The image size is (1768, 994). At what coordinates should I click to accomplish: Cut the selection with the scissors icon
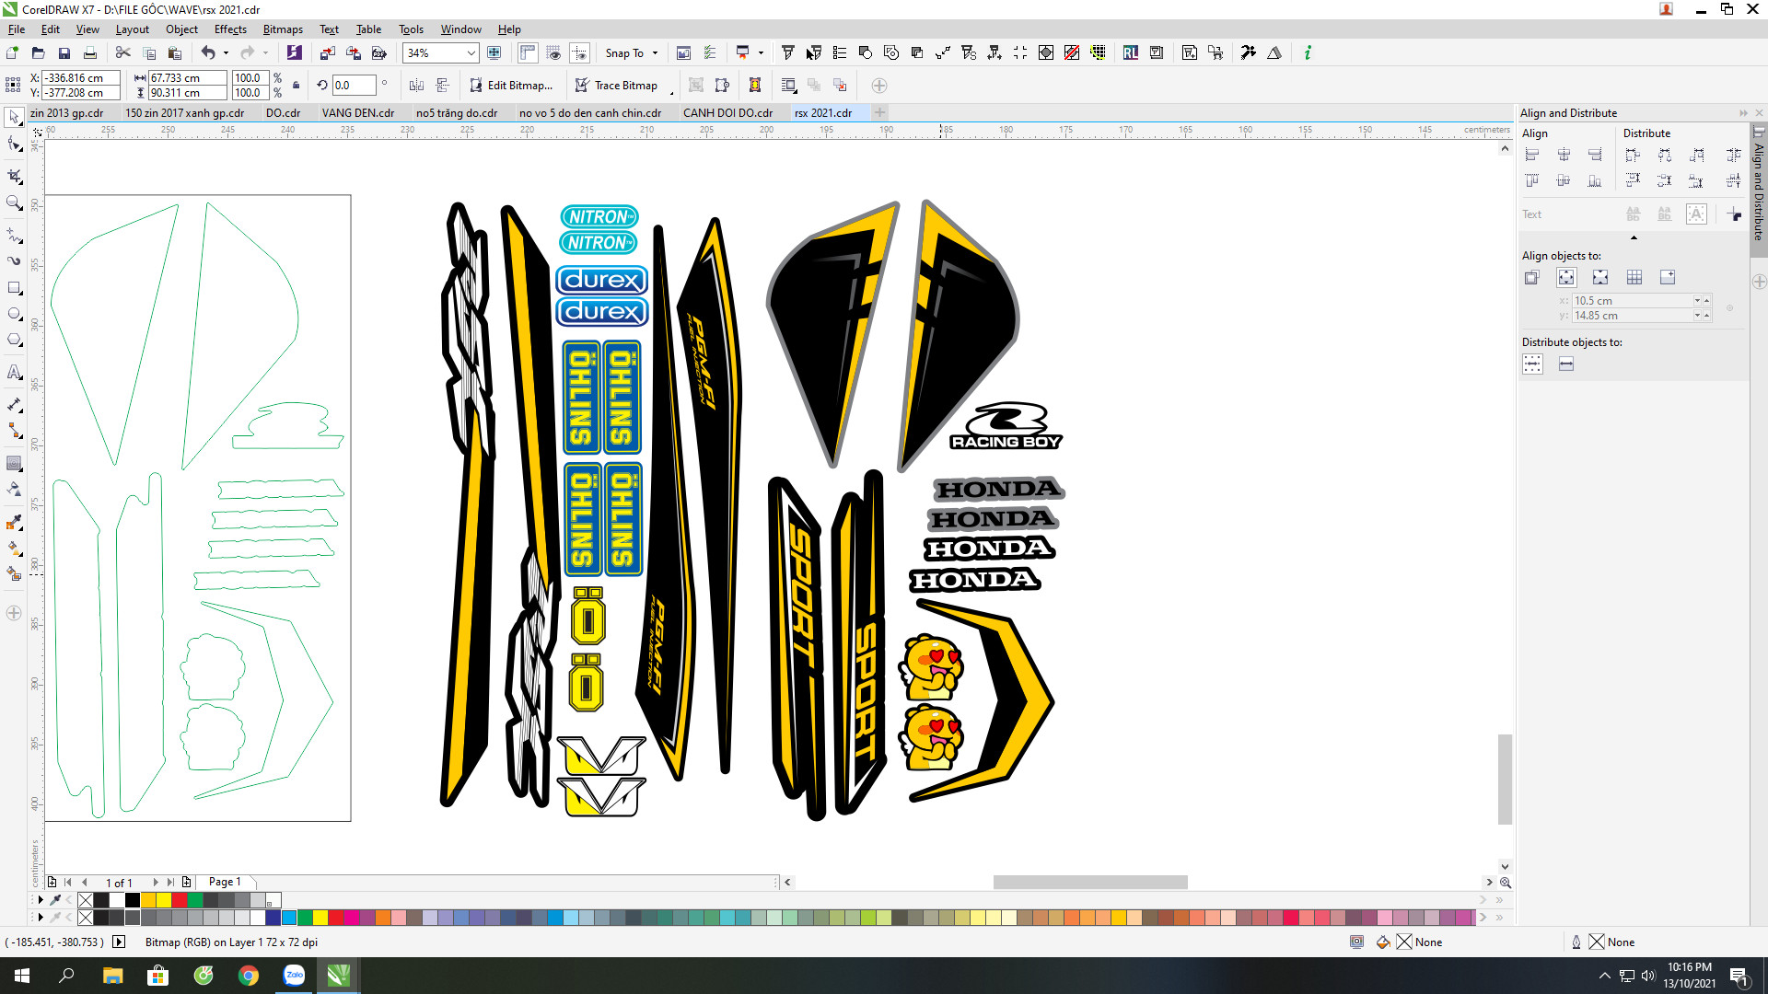coord(122,53)
